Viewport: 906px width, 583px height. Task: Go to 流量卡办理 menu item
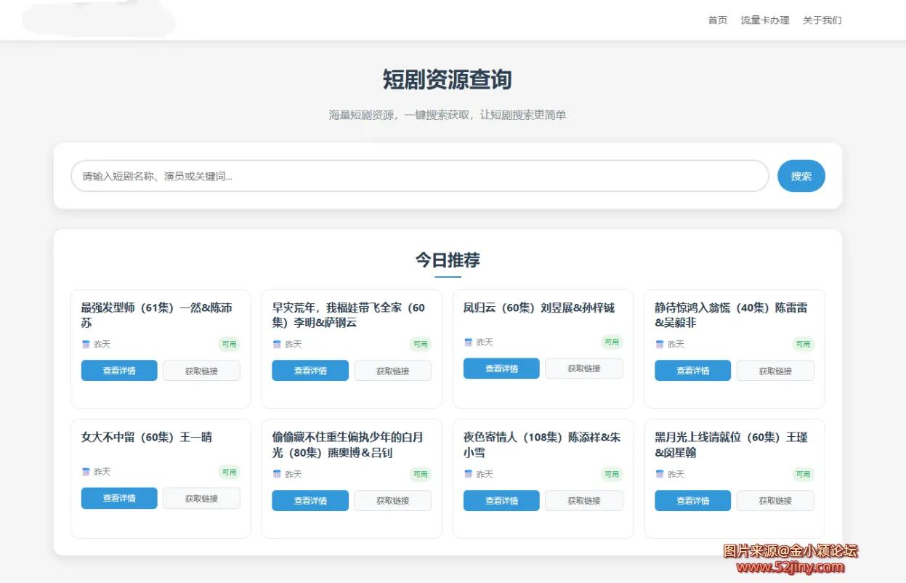coord(764,20)
